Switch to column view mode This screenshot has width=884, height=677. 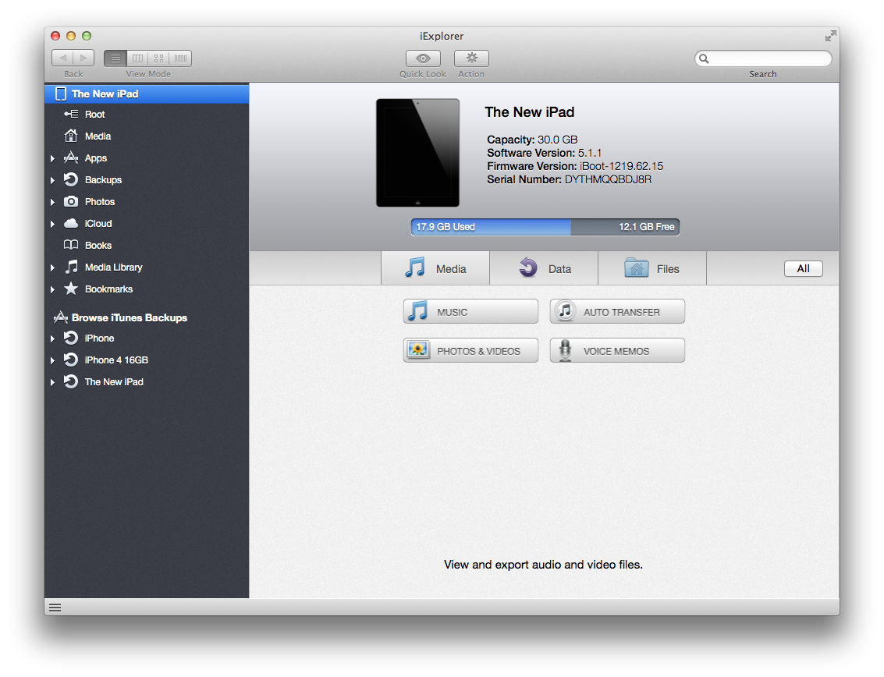pyautogui.click(x=137, y=58)
